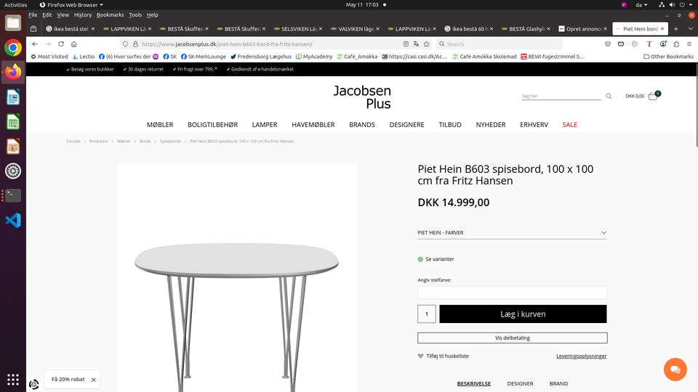Open cookie settings icon bottom left

[x=34, y=385]
